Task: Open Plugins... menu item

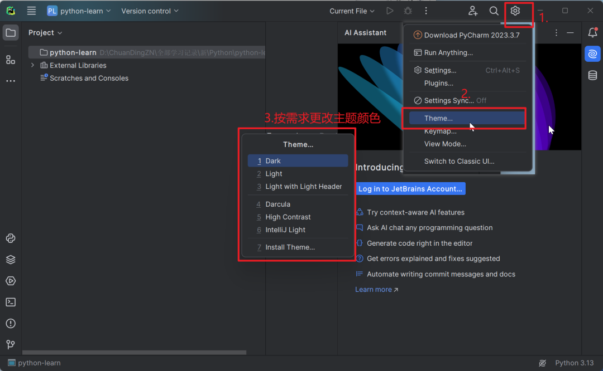Action: pyautogui.click(x=467, y=83)
